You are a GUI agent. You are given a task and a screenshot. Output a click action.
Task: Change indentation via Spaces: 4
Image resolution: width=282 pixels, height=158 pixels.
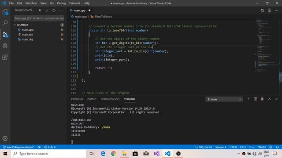pos(221,147)
